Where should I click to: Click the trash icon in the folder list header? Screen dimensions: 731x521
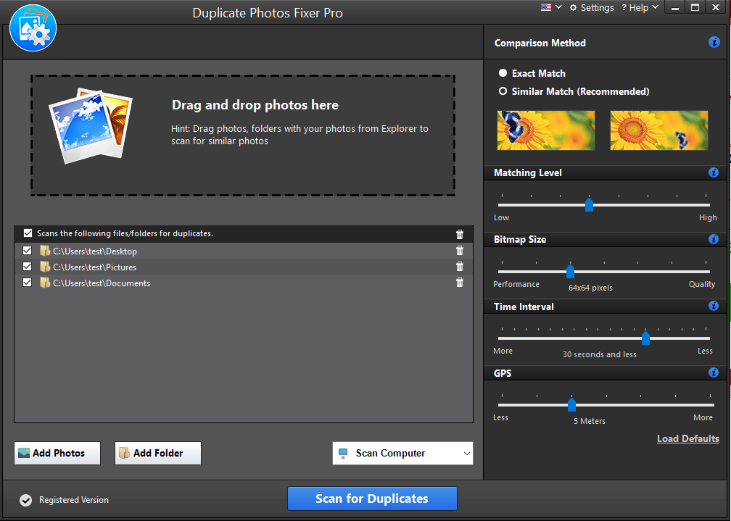pyautogui.click(x=459, y=233)
